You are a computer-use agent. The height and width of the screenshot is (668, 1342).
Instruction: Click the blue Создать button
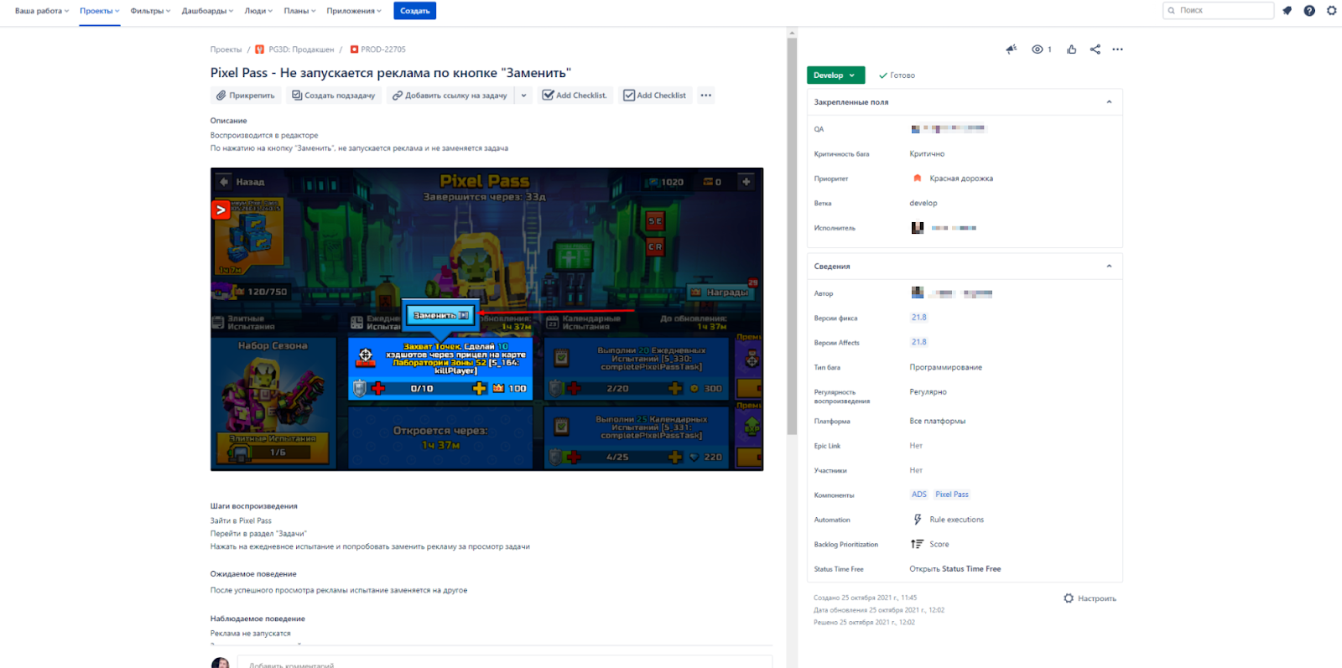(x=415, y=11)
